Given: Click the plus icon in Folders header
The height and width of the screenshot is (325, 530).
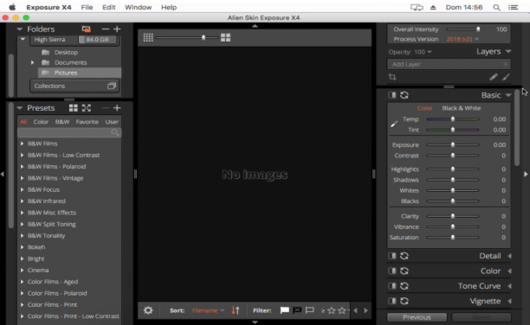Looking at the screenshot, I should tap(117, 29).
